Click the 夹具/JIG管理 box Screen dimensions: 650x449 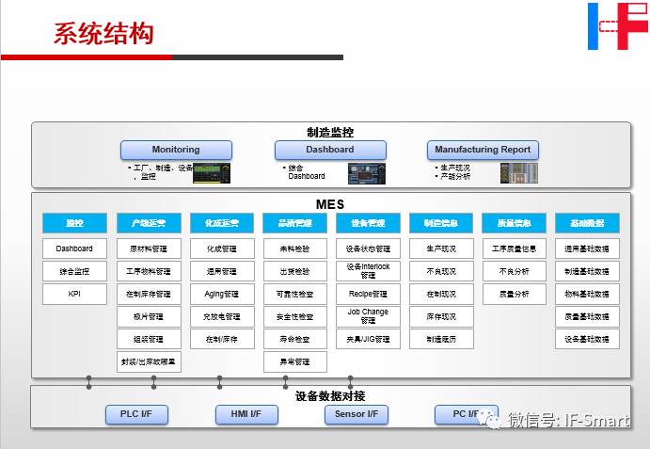click(x=368, y=339)
